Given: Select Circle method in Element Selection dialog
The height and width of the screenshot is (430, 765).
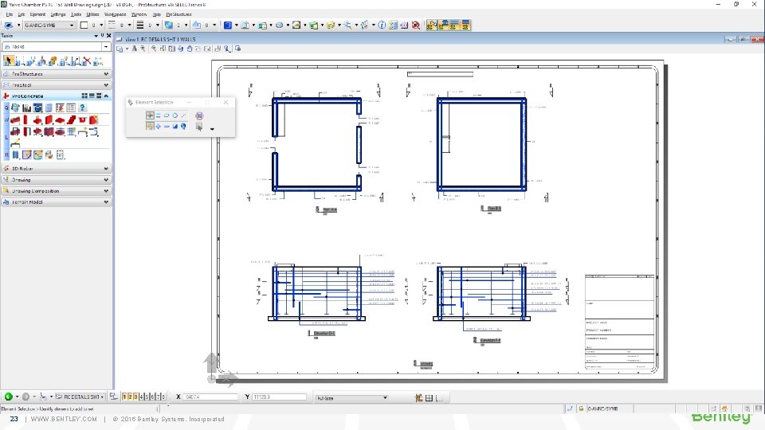Looking at the screenshot, I should pos(175,115).
